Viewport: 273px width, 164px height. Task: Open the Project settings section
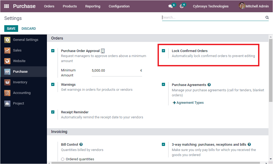click(19, 103)
